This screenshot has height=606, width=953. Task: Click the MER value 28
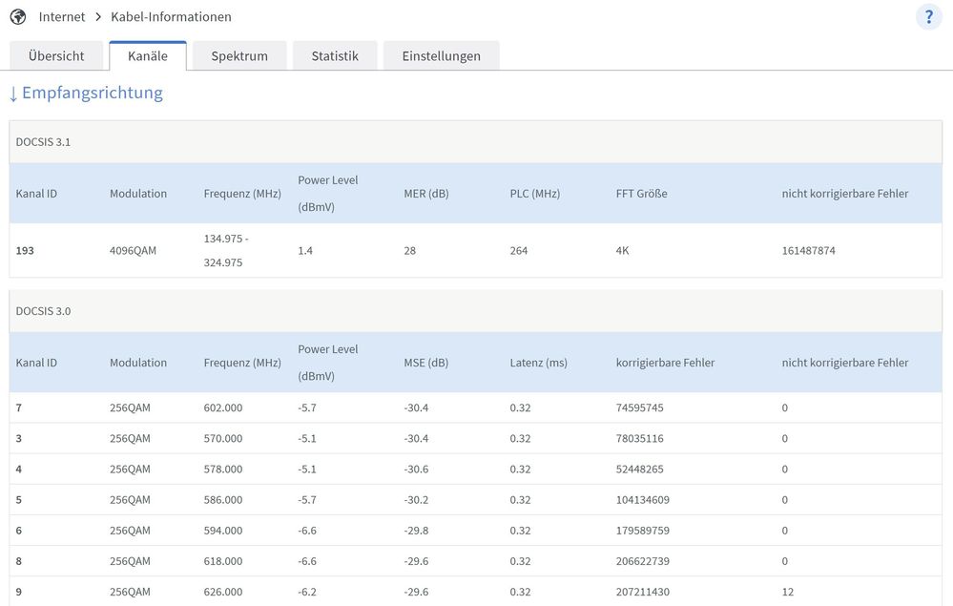click(x=409, y=250)
